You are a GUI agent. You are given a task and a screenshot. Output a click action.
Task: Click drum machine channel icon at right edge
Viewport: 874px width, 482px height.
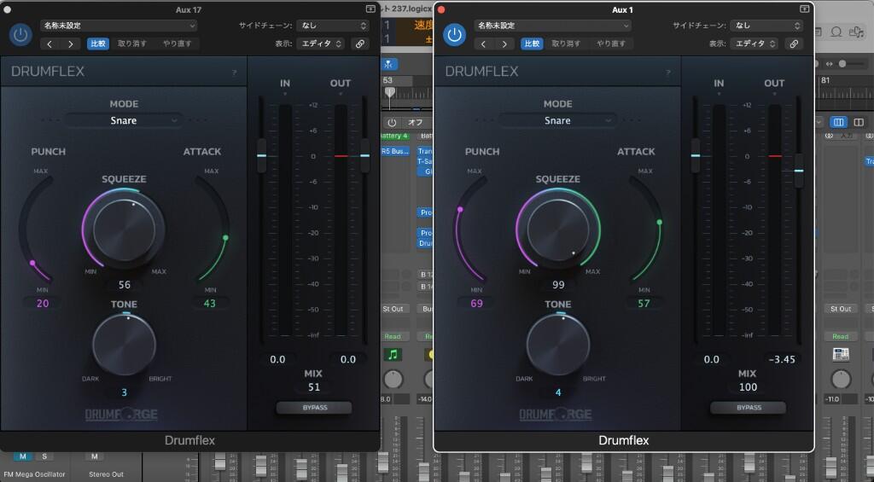[841, 354]
